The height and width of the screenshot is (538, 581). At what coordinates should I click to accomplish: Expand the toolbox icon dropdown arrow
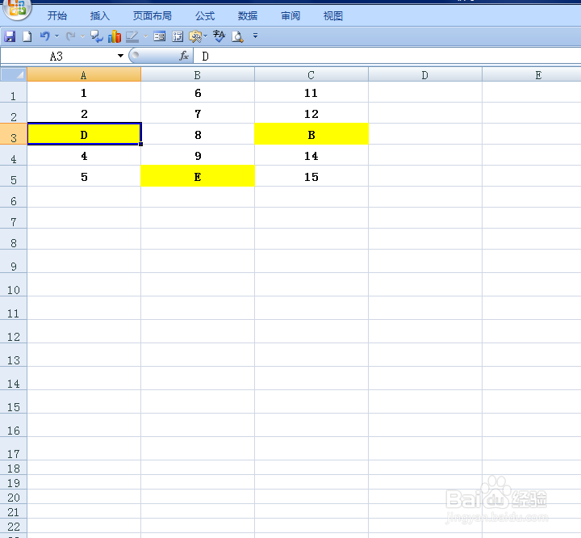[x=205, y=36]
